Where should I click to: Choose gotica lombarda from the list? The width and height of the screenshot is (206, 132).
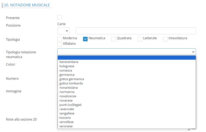[71, 83]
